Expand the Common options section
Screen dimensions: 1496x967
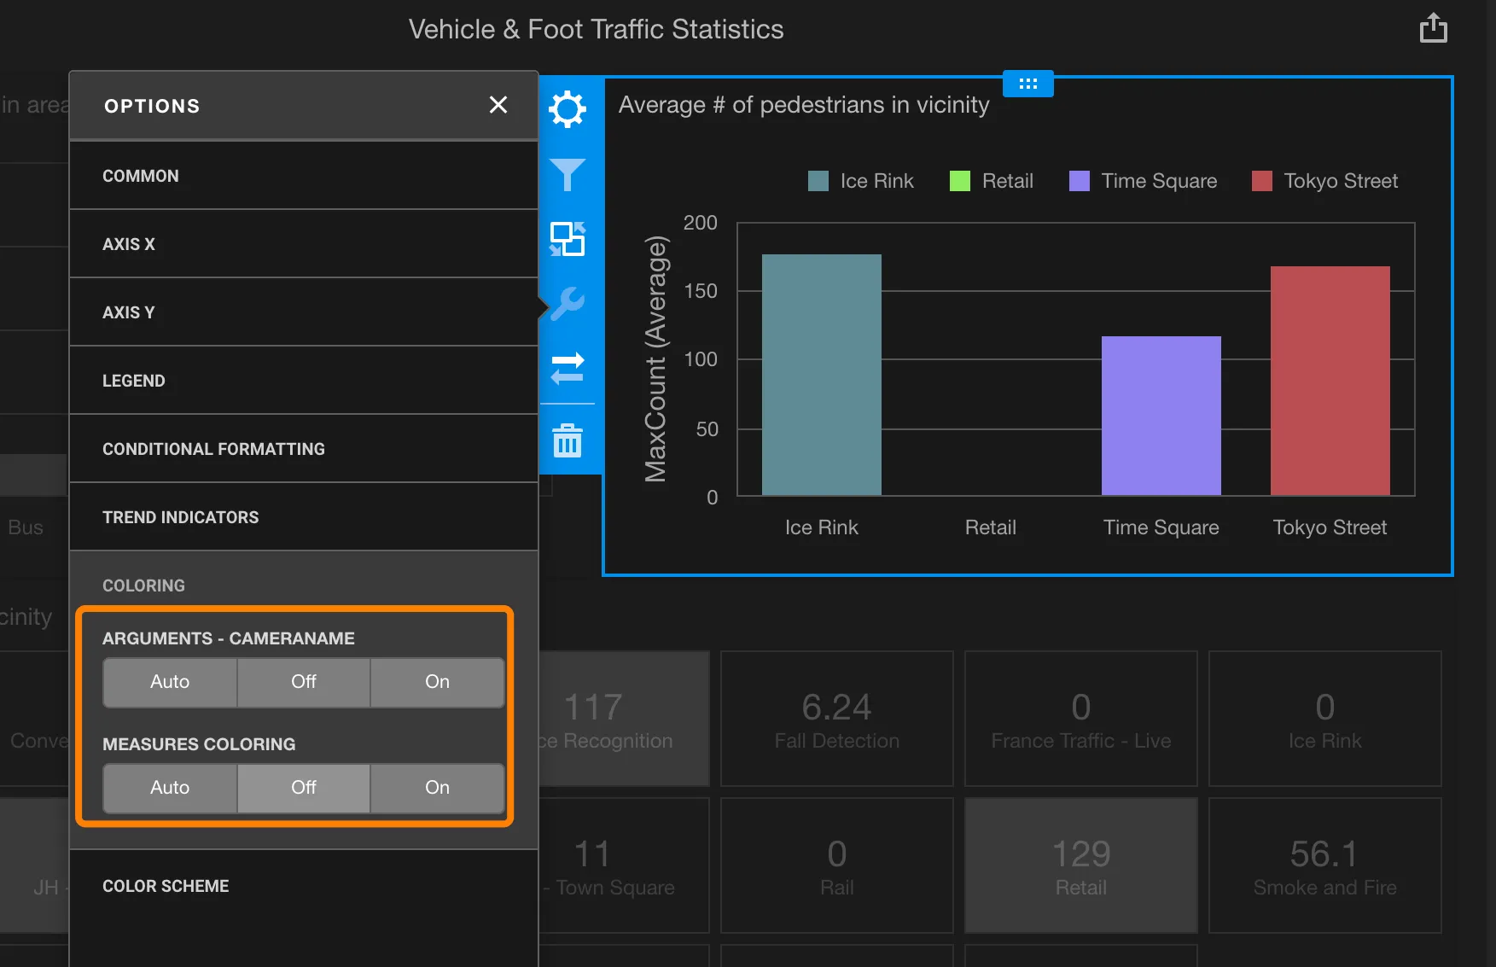pos(304,176)
